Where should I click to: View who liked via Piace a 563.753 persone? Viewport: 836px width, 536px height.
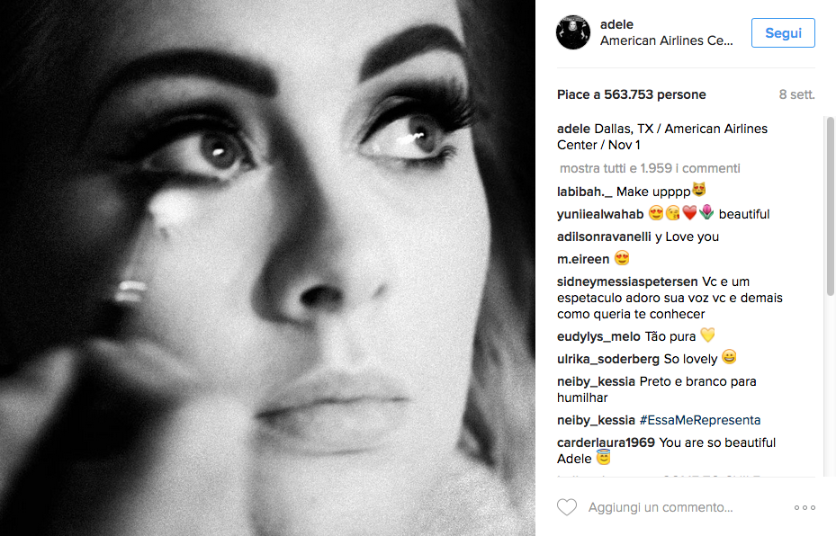click(x=630, y=94)
